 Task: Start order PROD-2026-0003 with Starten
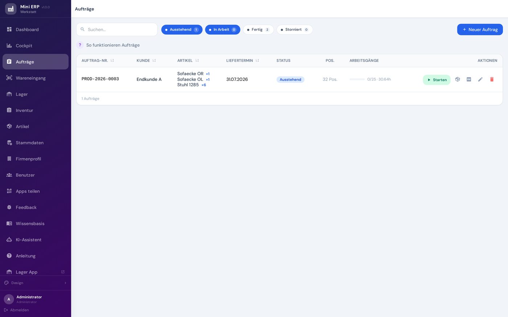(x=437, y=80)
